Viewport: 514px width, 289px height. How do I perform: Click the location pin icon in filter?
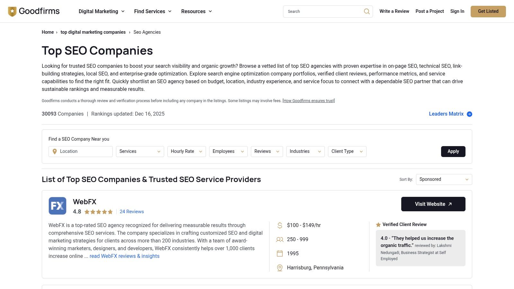click(x=55, y=152)
